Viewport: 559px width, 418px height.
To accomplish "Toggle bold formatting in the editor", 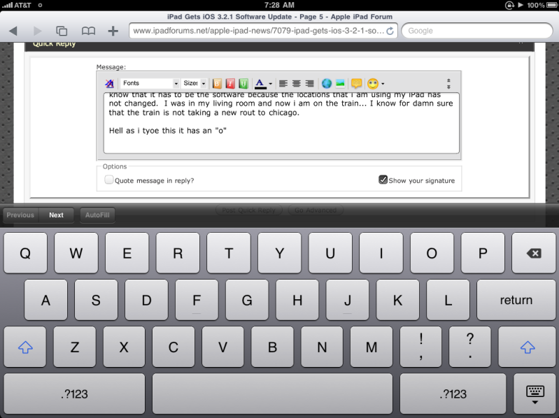I will pyautogui.click(x=217, y=83).
